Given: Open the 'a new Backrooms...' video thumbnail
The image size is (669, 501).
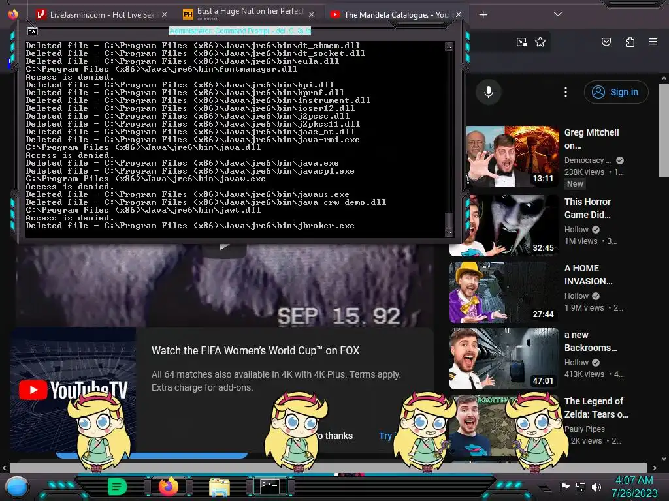Looking at the screenshot, I should (504, 359).
